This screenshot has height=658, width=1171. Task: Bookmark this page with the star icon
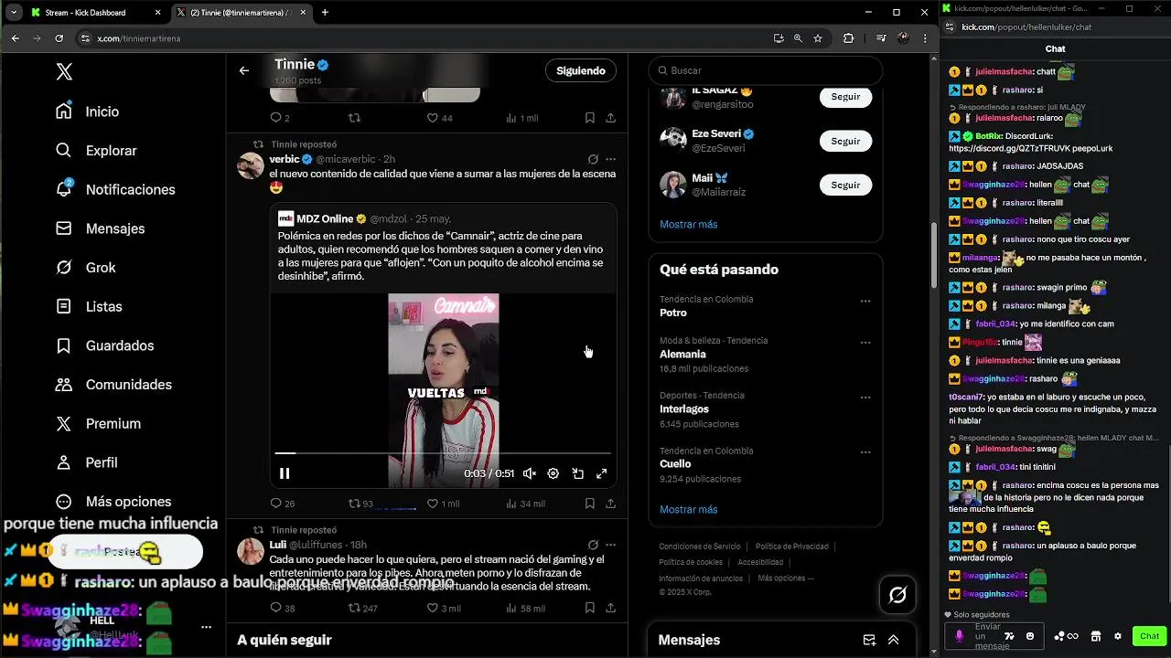[818, 38]
